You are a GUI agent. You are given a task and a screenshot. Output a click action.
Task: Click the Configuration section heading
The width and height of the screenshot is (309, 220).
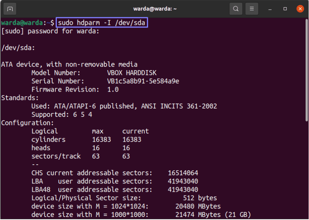point(27,123)
